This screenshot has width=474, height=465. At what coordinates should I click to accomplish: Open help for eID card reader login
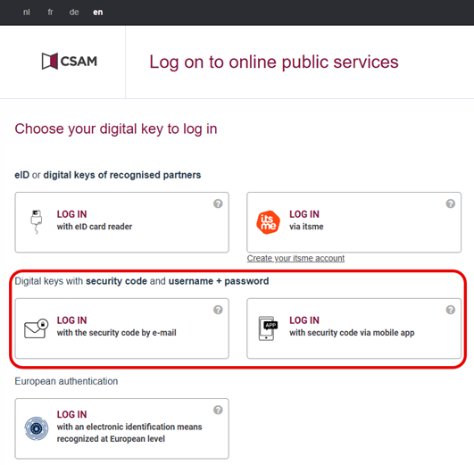coord(218,203)
